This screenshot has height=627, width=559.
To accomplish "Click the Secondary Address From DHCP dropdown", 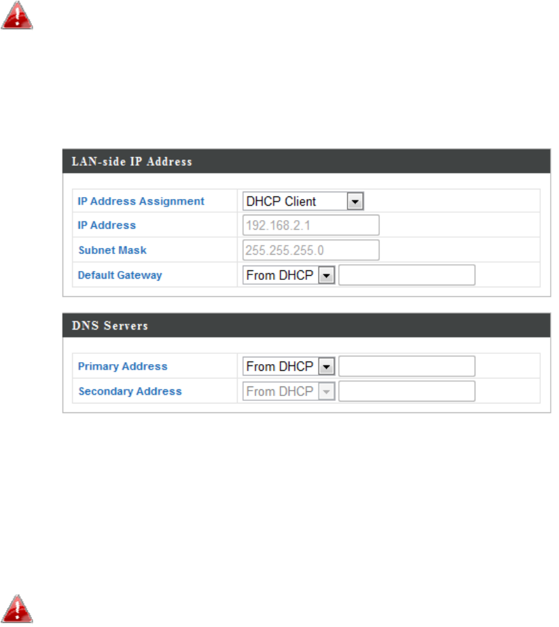I will coord(289,391).
